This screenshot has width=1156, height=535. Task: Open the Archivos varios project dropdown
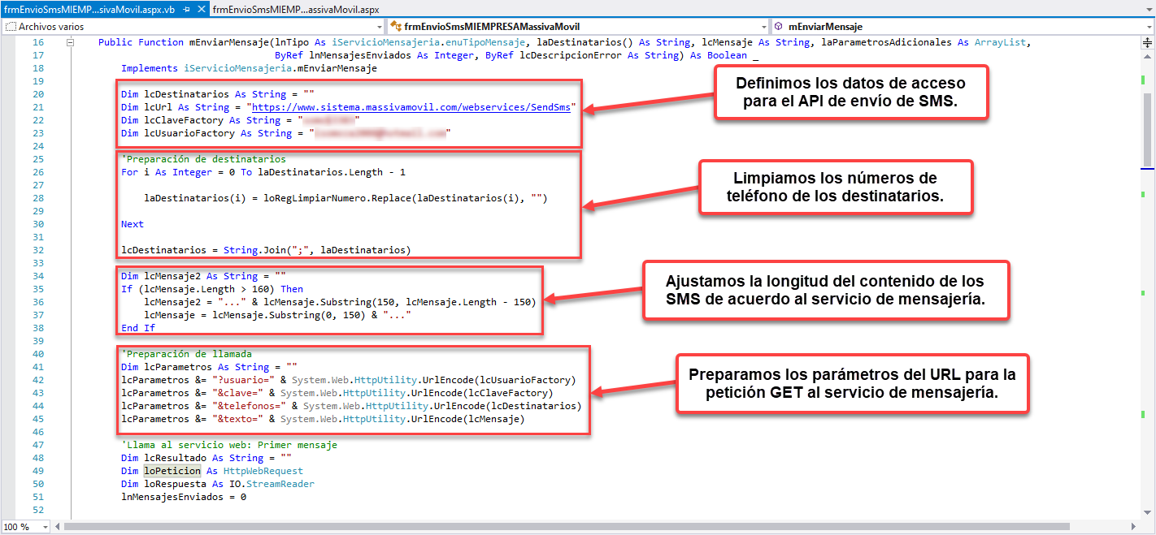point(380,27)
